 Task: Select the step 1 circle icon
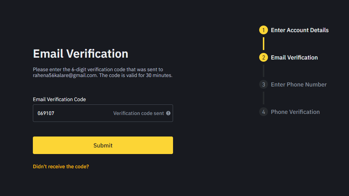coord(264,30)
